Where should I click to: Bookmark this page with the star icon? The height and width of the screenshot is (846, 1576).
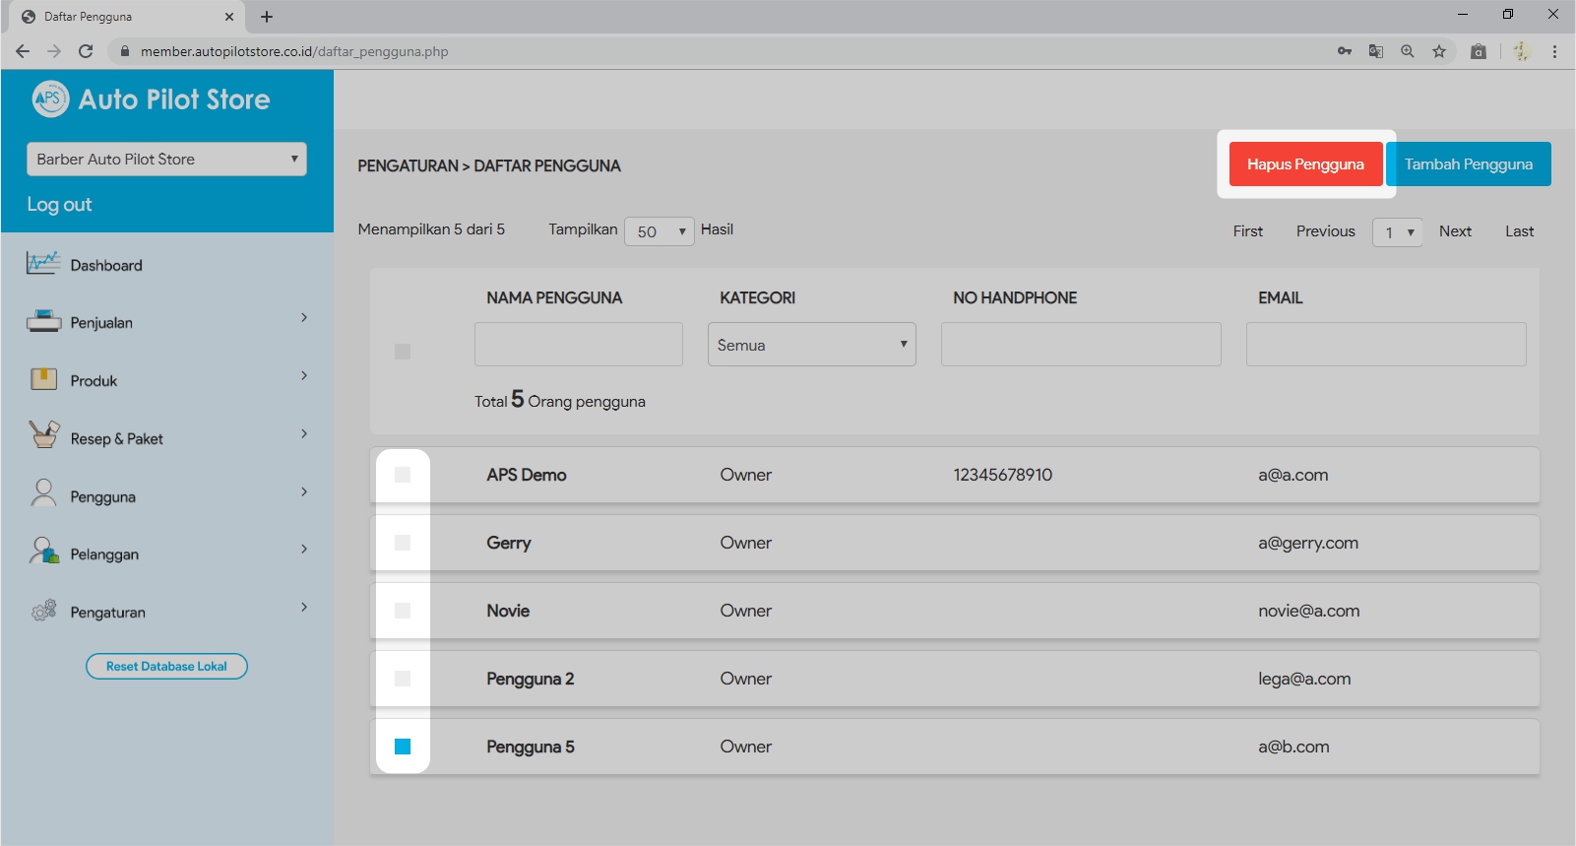coord(1439,51)
